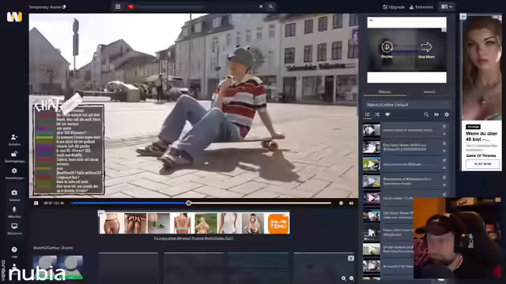Switch to the first playlist tab
Screen dimensions: 506x284
(x=385, y=92)
